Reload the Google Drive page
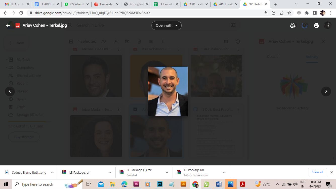Viewport: 336px width, 189px height. (x=21, y=13)
